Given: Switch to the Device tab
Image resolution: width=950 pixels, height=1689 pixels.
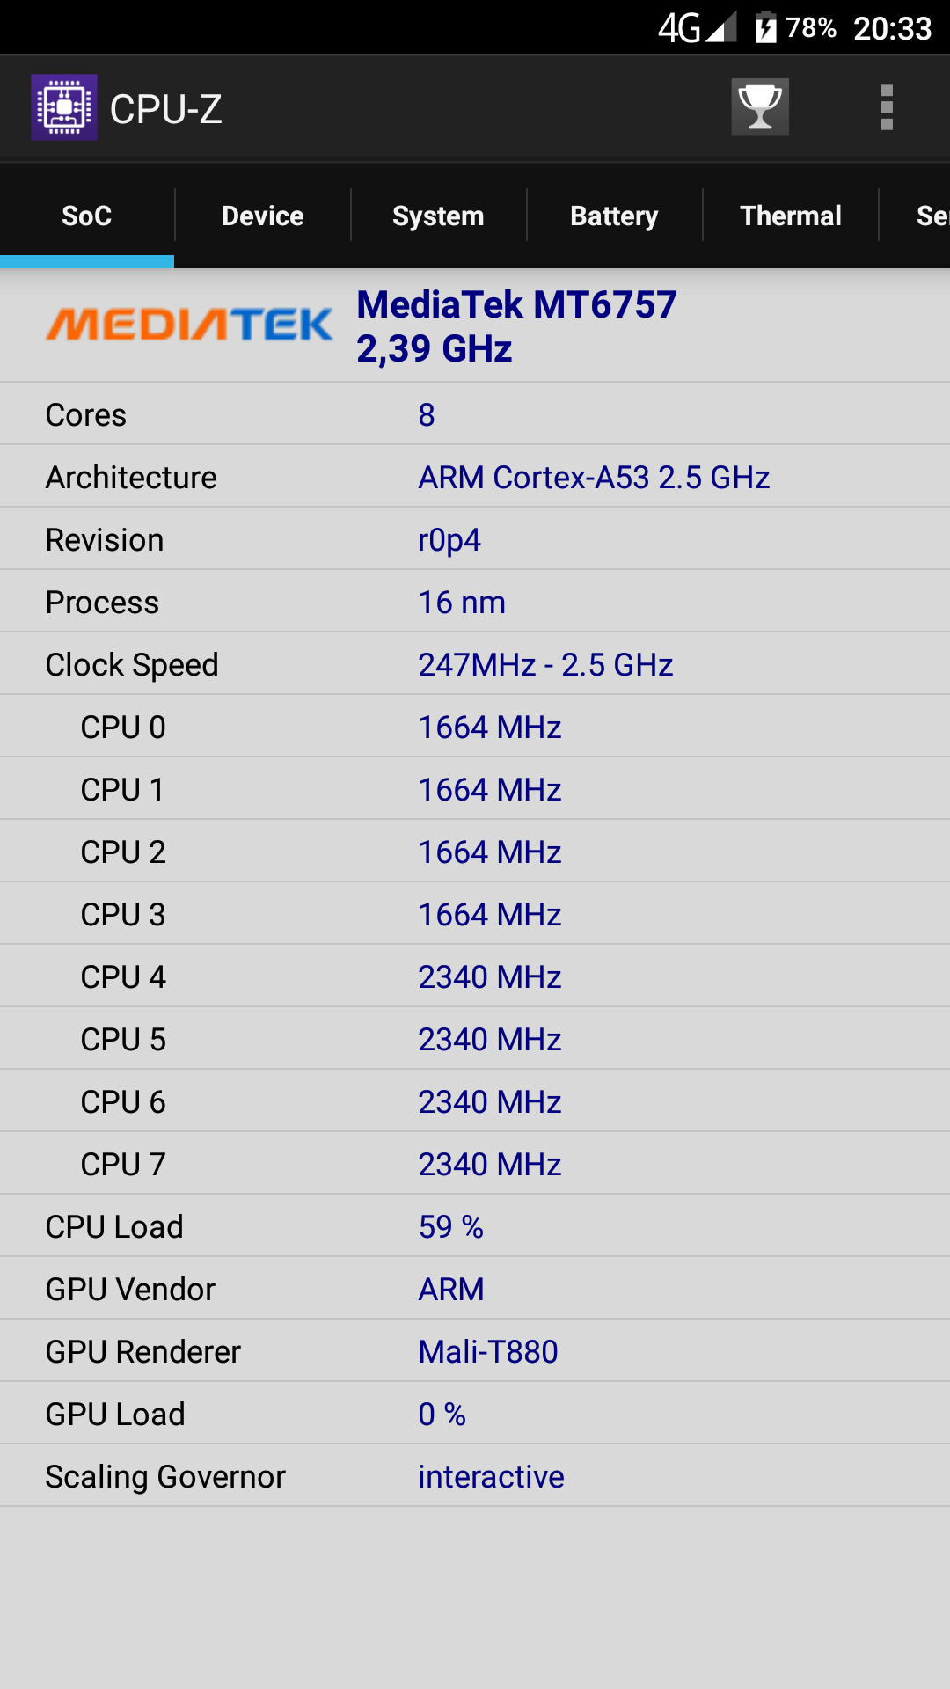Looking at the screenshot, I should [262, 216].
